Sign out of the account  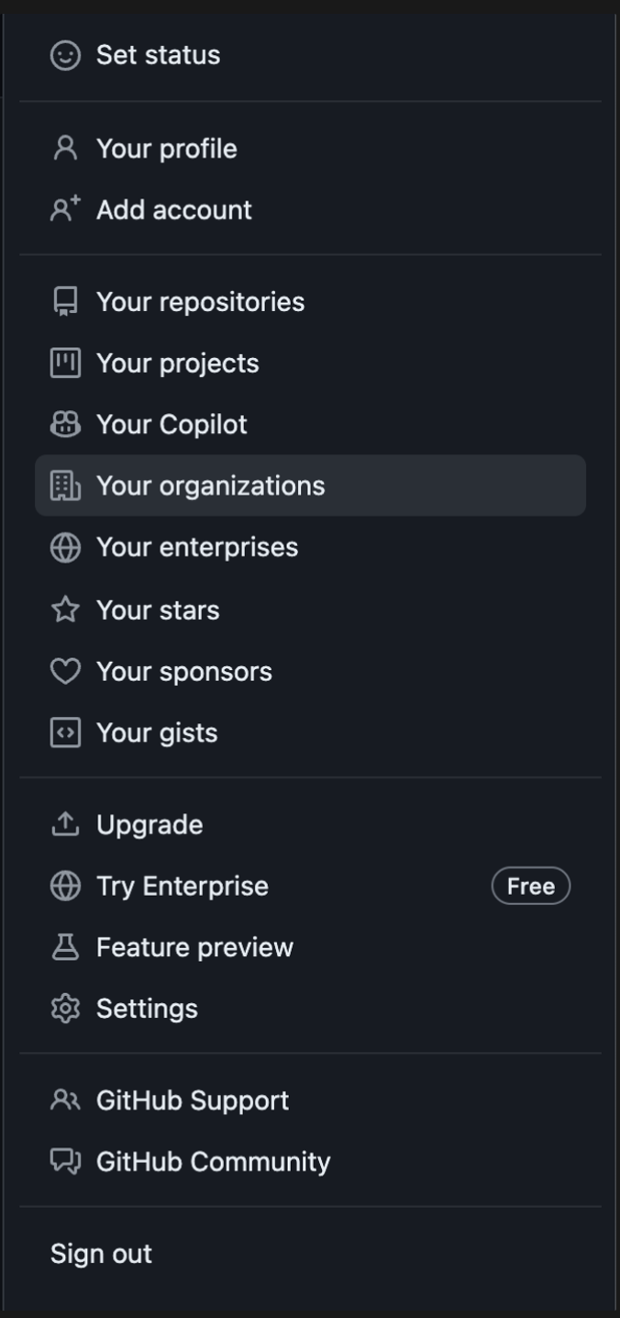pyautogui.click(x=101, y=1254)
